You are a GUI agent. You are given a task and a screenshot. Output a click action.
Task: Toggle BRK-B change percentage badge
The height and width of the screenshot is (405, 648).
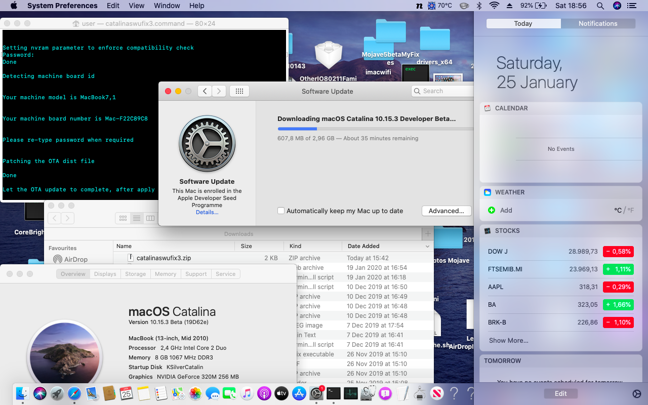[618, 322]
